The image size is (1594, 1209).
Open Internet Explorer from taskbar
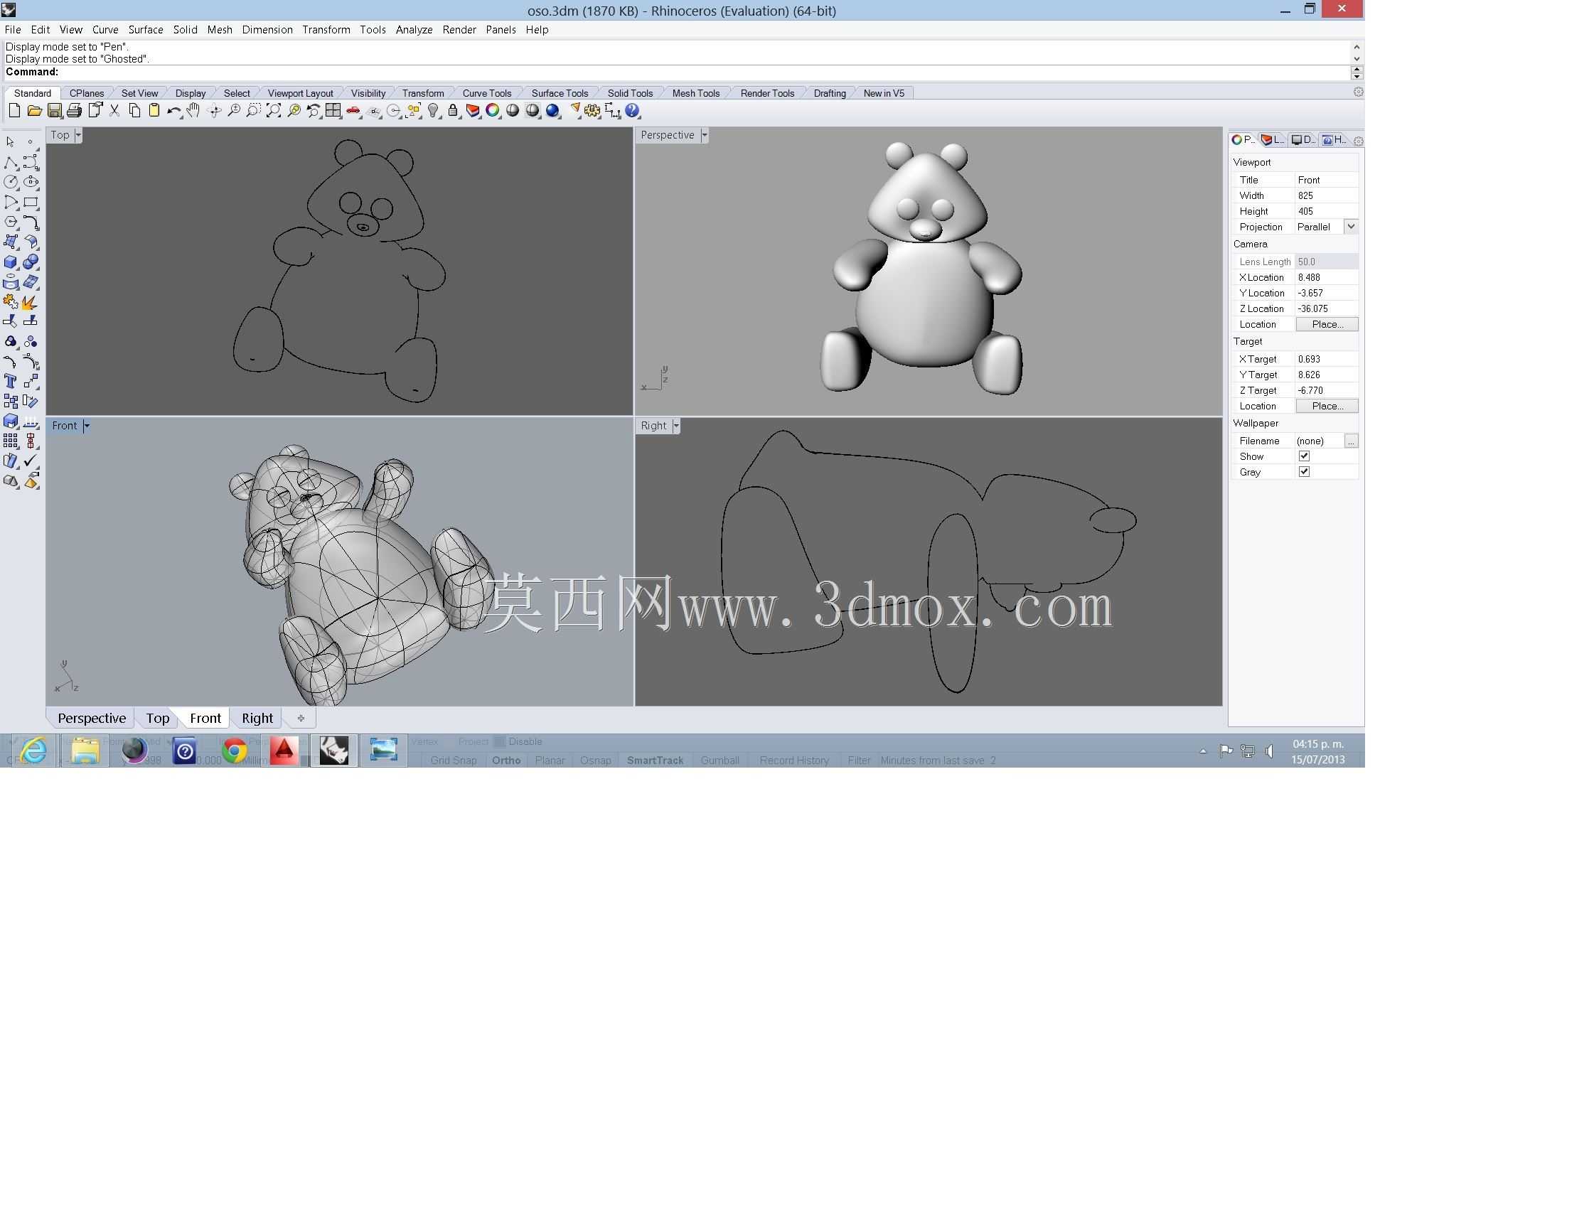coord(33,751)
